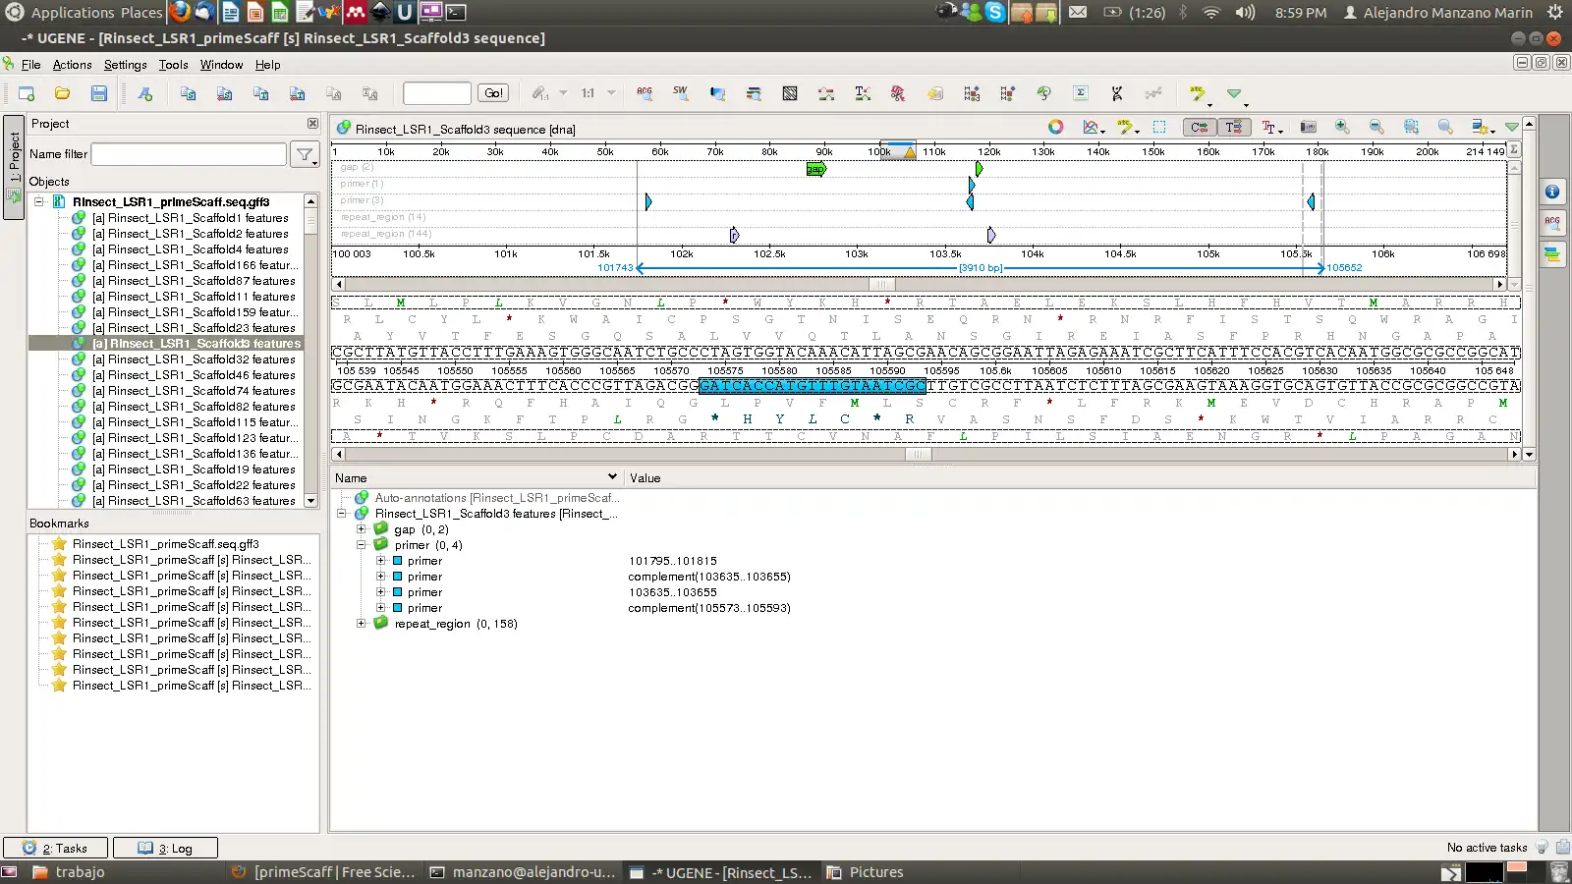This screenshot has width=1572, height=884.
Task: Click the zoom in magnifier icon
Action: [x=1342, y=127]
